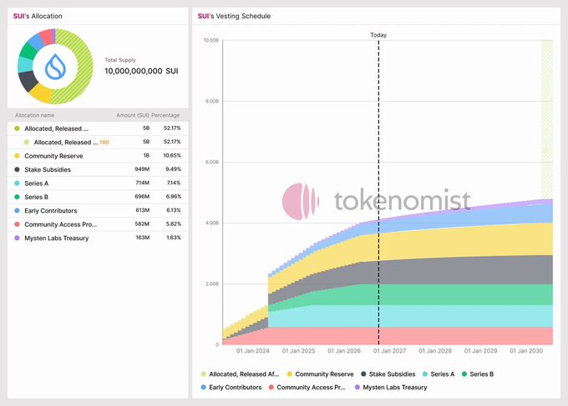Image resolution: width=568 pixels, height=406 pixels.
Task: Click the yellow dot beside Community Reserve row
Action: [17, 156]
